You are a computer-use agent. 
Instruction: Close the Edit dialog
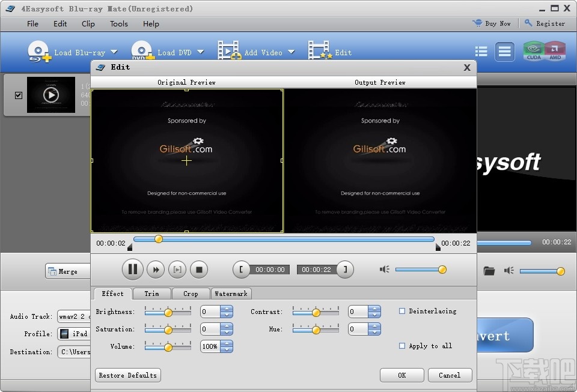tap(467, 68)
